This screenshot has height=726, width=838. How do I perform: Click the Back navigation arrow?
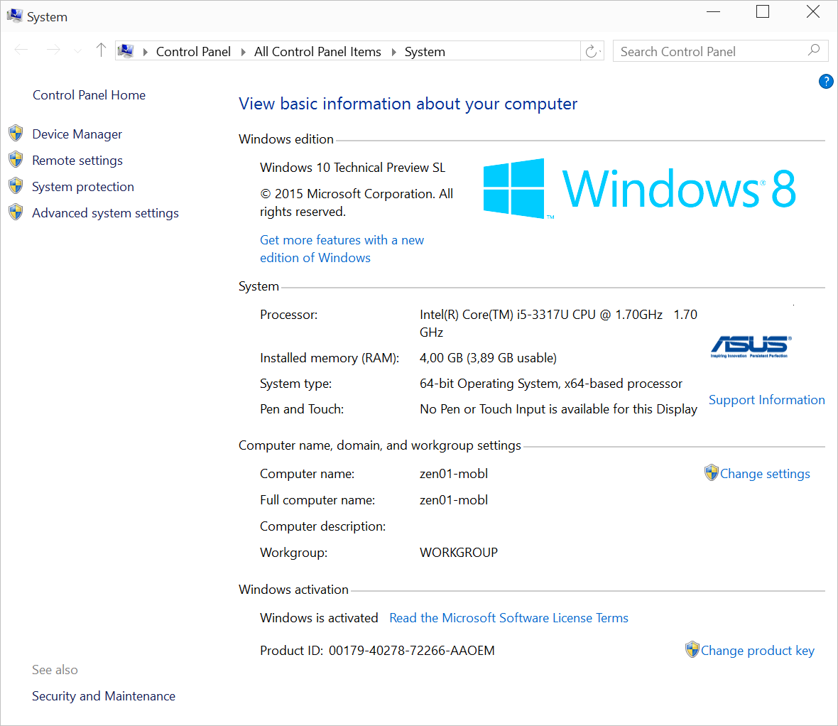click(x=21, y=50)
